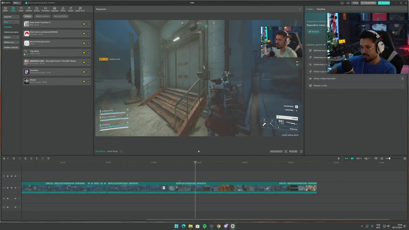Add Trap Mafia track with plus icon
This screenshot has height=230, width=409.
(88, 53)
